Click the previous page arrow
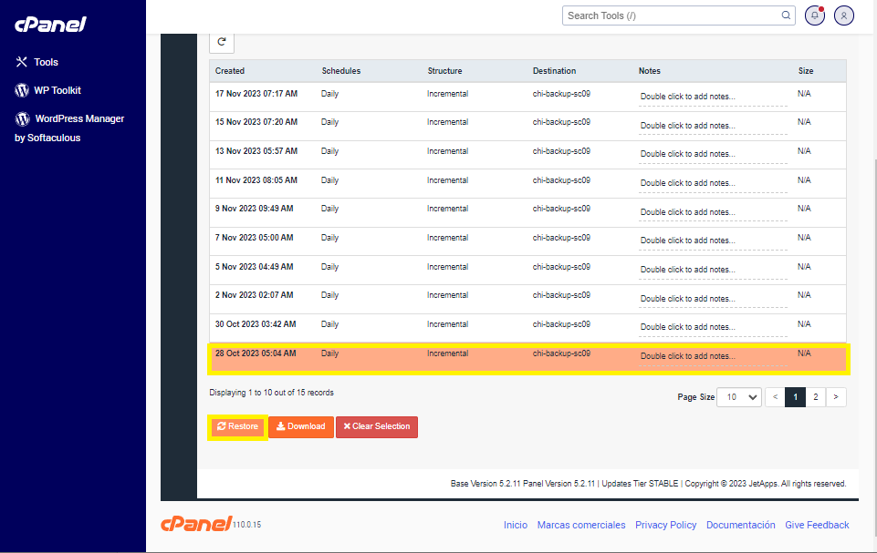877x553 pixels. pos(774,397)
